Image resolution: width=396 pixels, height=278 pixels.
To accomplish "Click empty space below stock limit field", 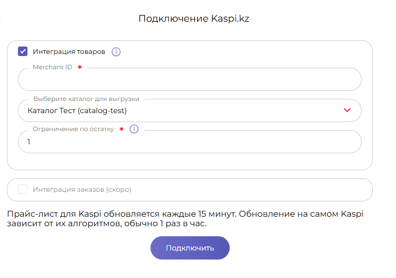I will pyautogui.click(x=190, y=162).
